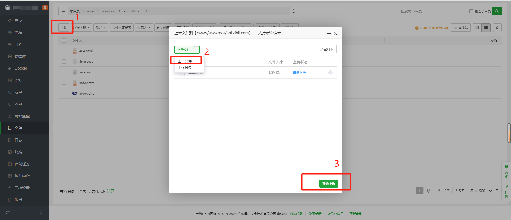Expand the chevron after api.zibll.com in path
Image resolution: width=511 pixels, height=220 pixels.
pyautogui.click(x=147, y=11)
